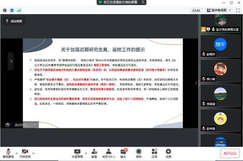
Task: Start the 录制 recording button
Action: pos(139,153)
